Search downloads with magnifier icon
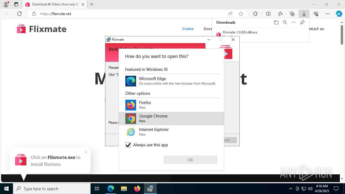The width and height of the screenshot is (345, 194). pos(285,22)
